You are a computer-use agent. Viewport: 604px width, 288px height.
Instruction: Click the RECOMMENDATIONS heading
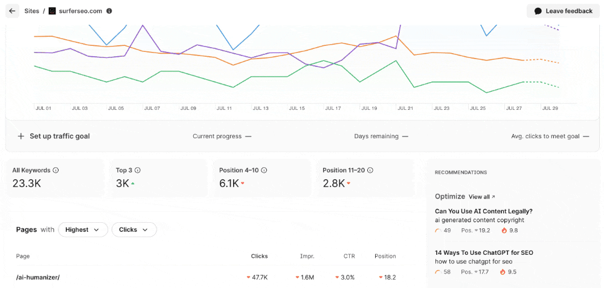pyautogui.click(x=461, y=173)
